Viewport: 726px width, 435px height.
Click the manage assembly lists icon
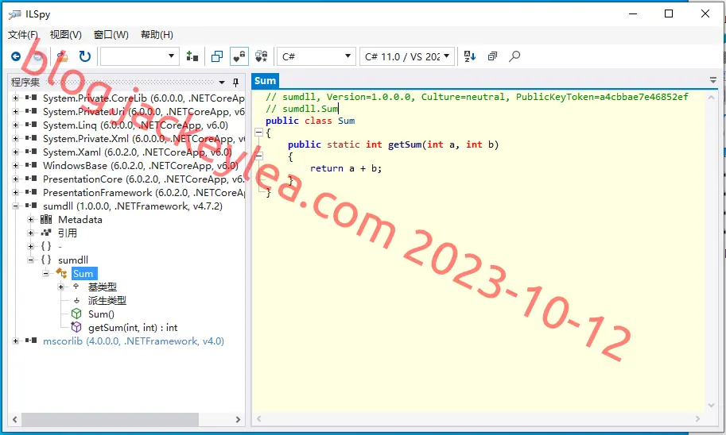[x=192, y=56]
